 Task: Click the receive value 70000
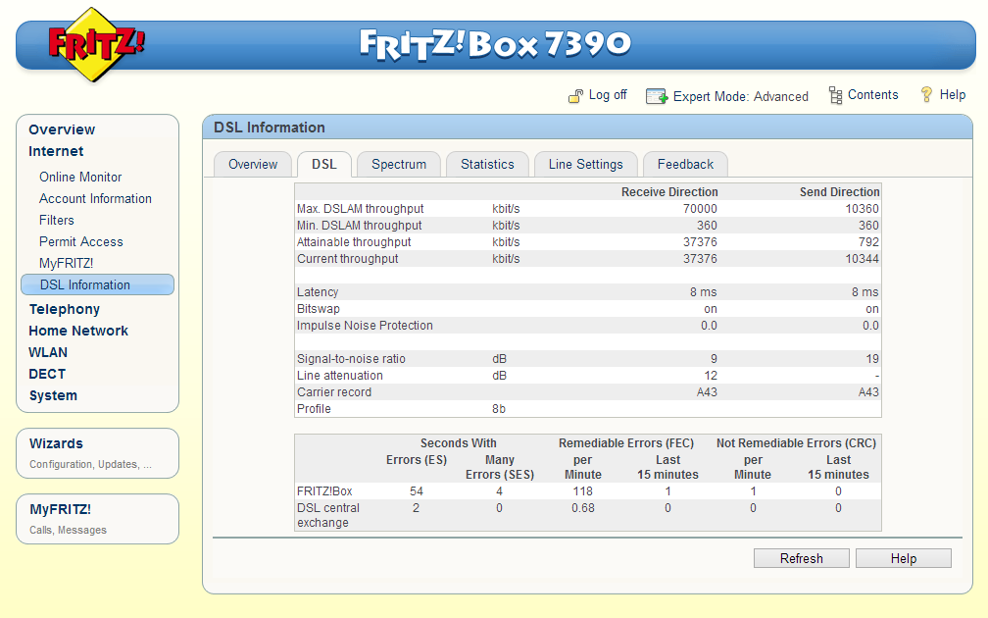[x=700, y=209]
